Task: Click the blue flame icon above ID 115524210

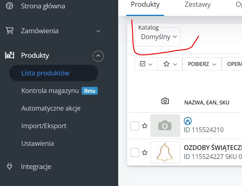Action: point(187,121)
